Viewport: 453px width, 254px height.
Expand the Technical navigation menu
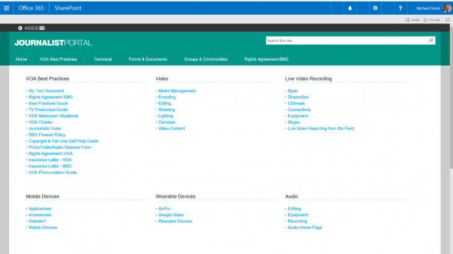[104, 59]
